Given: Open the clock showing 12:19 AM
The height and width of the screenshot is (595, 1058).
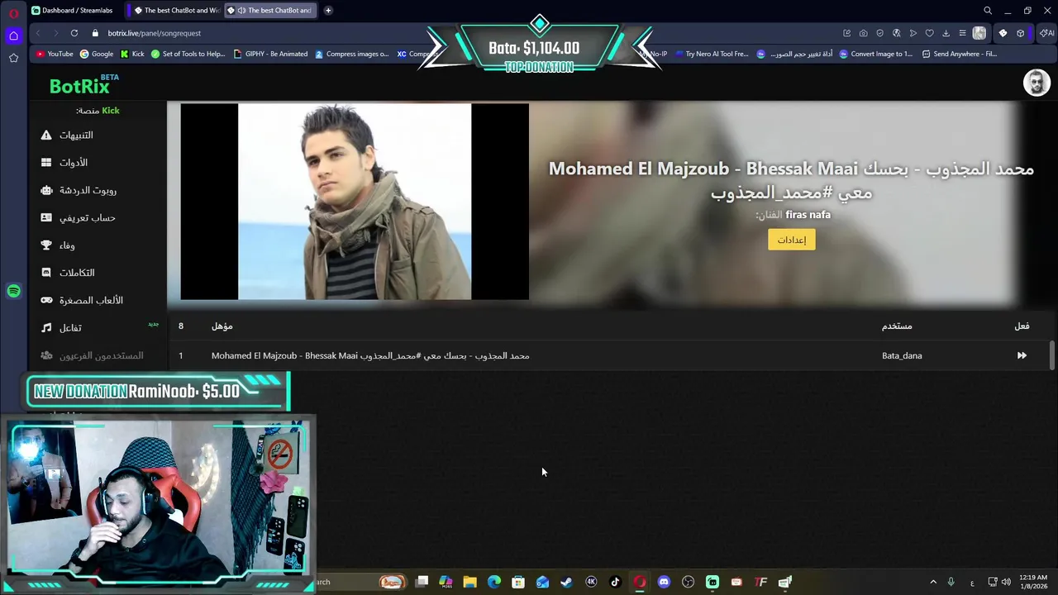Looking at the screenshot, I should coord(1033,582).
